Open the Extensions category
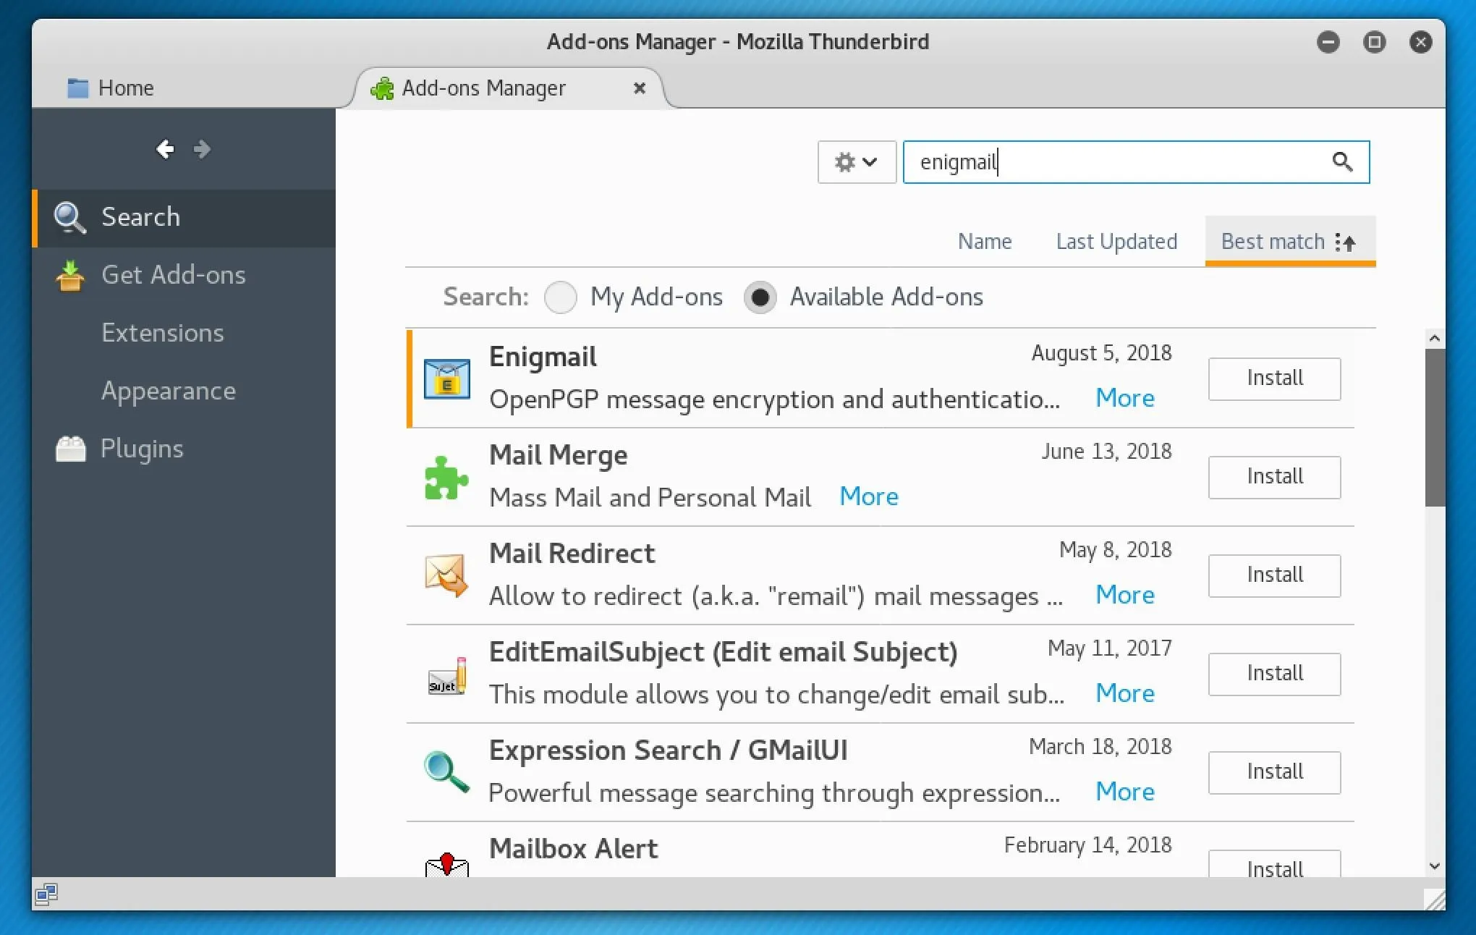 pos(184,333)
